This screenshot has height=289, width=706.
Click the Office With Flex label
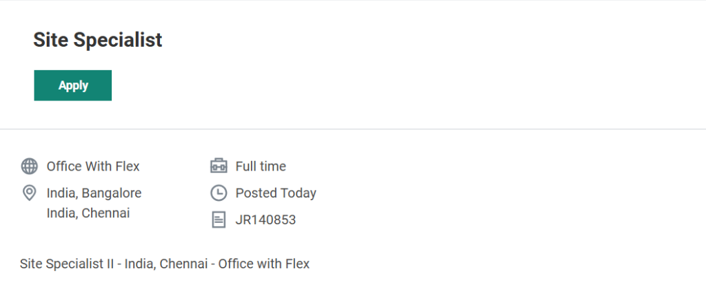[x=93, y=166]
